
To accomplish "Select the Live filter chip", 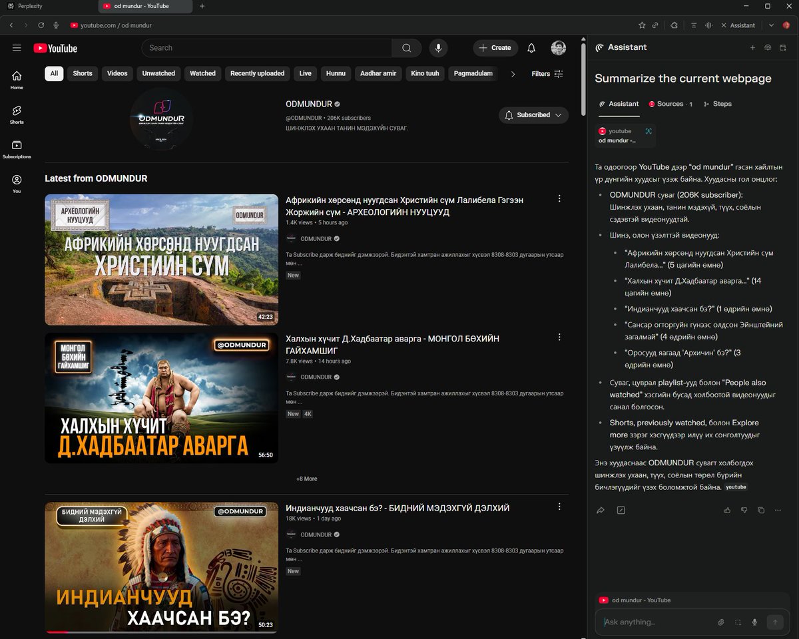I will click(x=305, y=74).
